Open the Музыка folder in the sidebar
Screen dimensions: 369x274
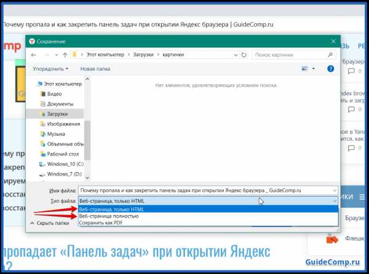pyautogui.click(x=56, y=133)
